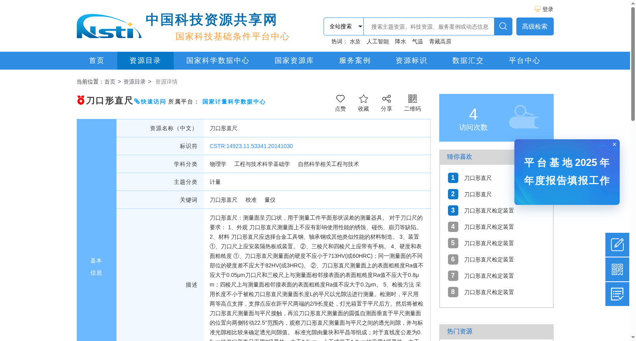The height and width of the screenshot is (341, 636).
Task: Click the 基本信息 section label
Action: (x=96, y=267)
